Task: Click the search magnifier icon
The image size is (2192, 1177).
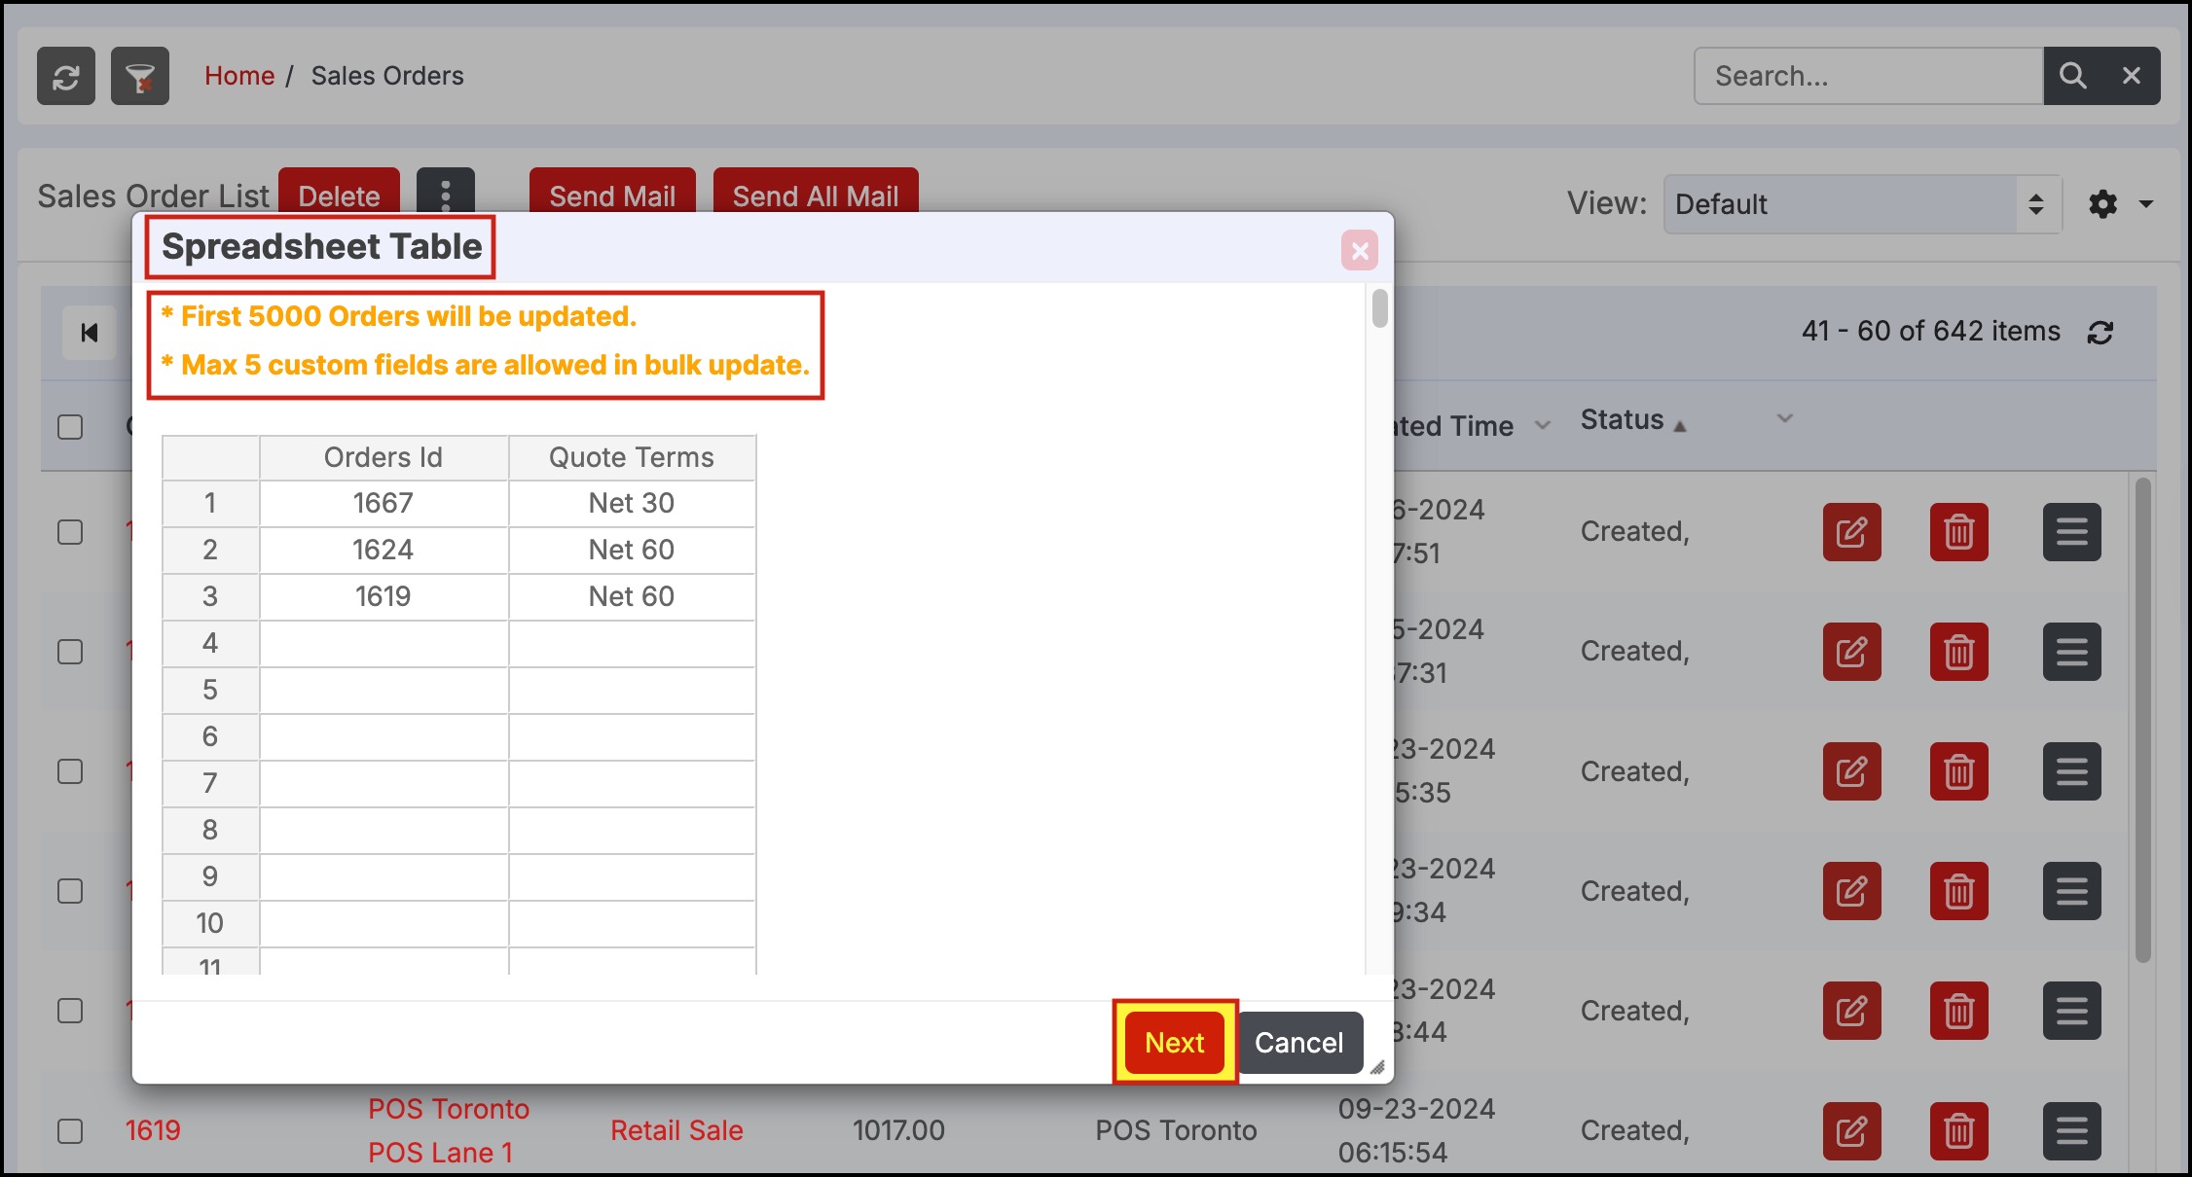Action: click(x=2072, y=76)
